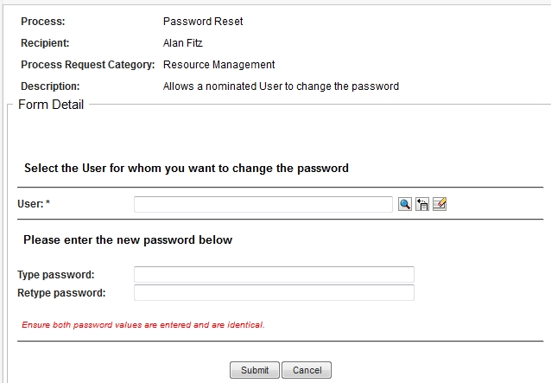The height and width of the screenshot is (383, 551).
Task: Click the 'User: *' field label
Action: tap(34, 204)
